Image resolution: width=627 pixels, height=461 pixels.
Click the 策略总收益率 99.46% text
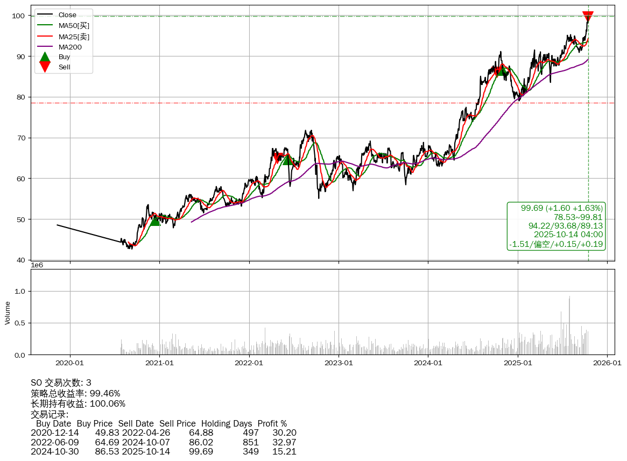[75, 393]
